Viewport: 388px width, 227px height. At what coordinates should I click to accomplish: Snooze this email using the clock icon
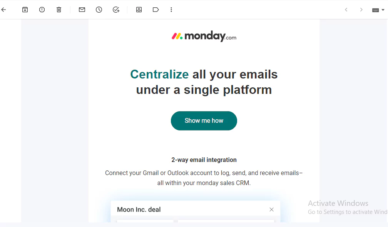point(99,10)
